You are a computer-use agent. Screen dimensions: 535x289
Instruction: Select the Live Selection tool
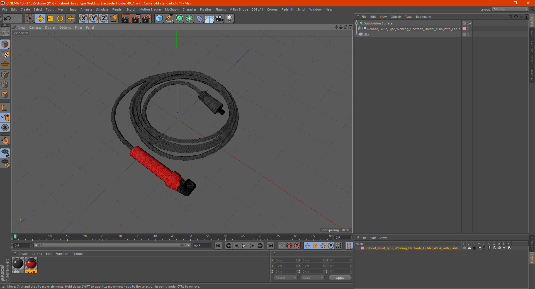point(30,19)
